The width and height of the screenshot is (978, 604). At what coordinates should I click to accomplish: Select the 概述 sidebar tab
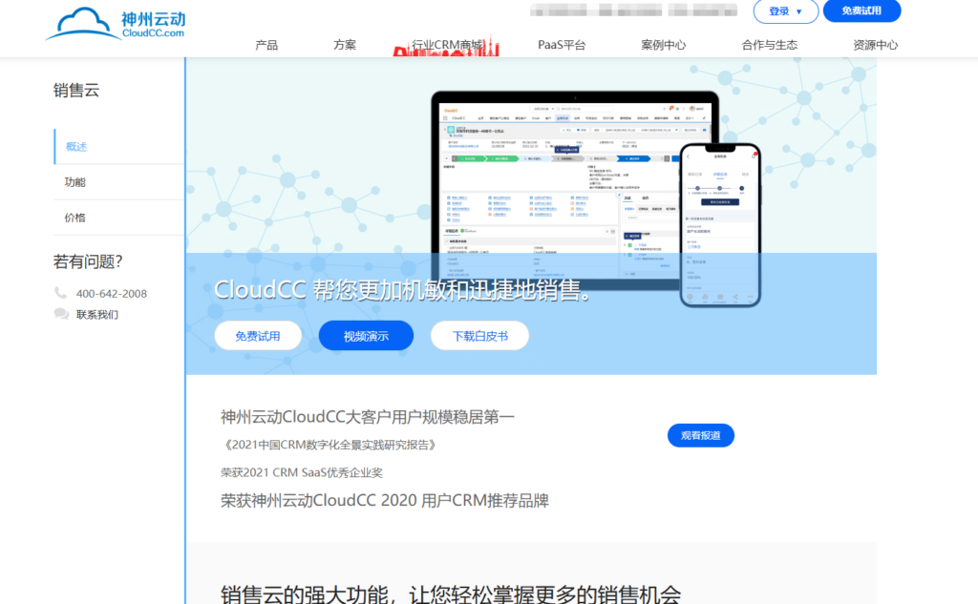pos(119,147)
